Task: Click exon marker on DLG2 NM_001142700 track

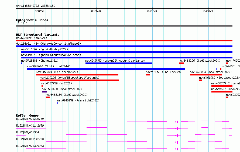Action: (x=177, y=142)
